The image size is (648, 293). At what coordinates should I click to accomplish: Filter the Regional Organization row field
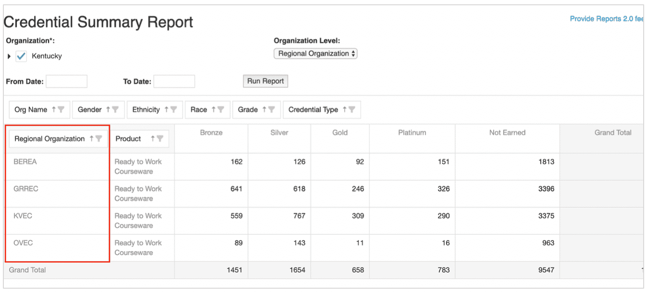99,139
